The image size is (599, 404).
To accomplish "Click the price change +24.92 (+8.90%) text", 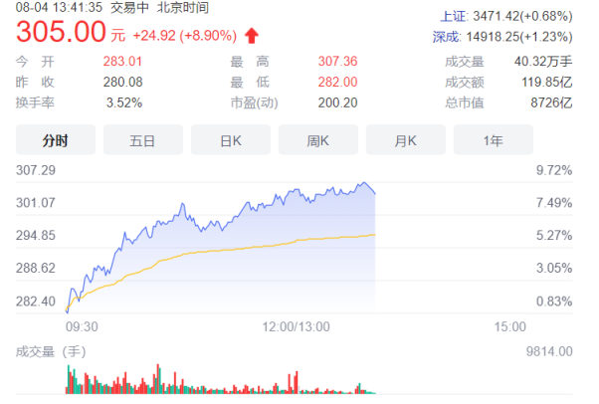I will (184, 36).
